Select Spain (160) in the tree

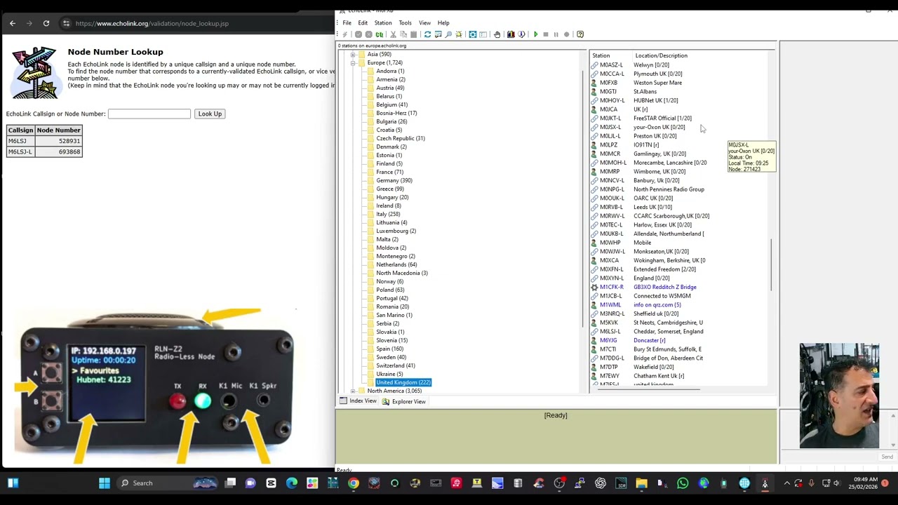[x=389, y=349]
